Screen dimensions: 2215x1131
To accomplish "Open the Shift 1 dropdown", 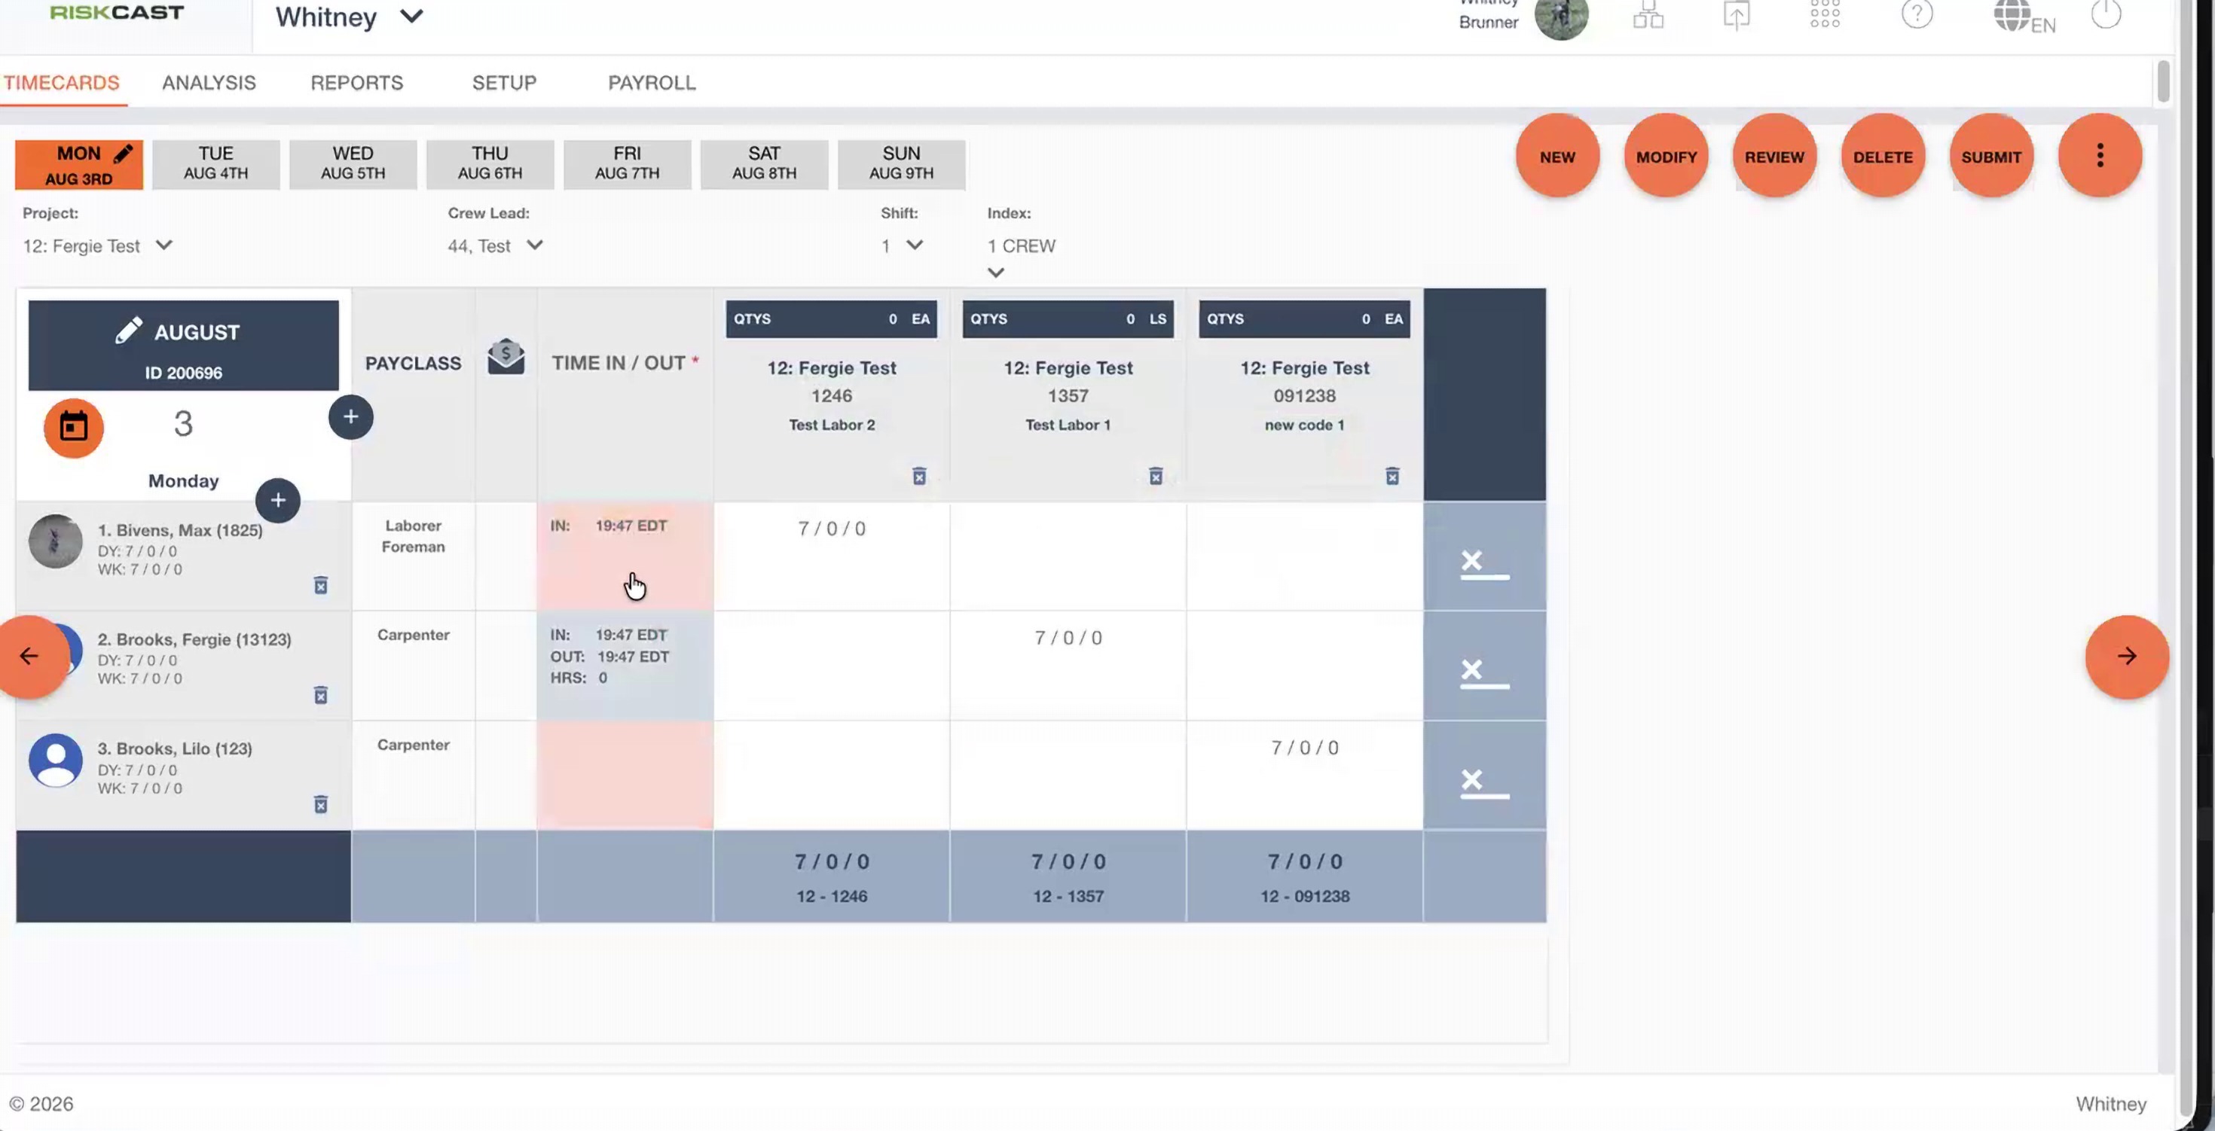I will (x=902, y=245).
